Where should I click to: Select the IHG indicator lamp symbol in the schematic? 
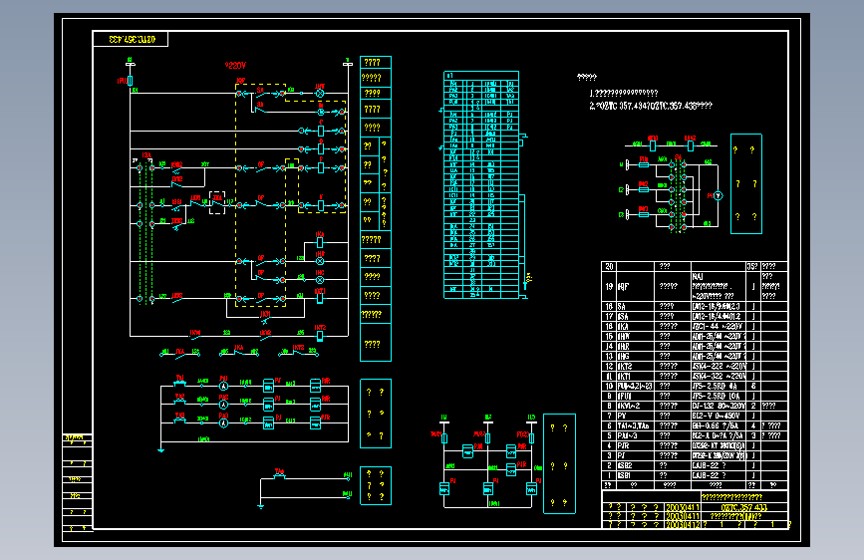coord(320,280)
